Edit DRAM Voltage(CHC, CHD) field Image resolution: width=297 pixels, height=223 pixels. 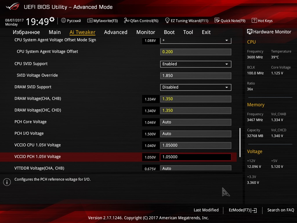(196, 111)
